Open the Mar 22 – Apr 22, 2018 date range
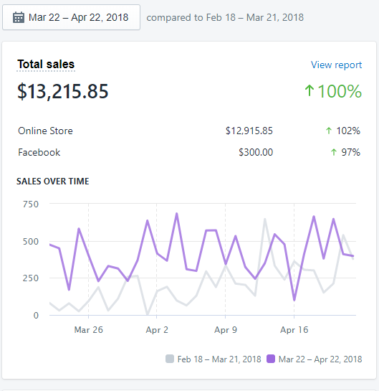This screenshot has width=379, height=391. point(71,17)
